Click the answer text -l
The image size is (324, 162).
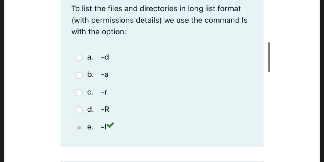tap(104, 127)
